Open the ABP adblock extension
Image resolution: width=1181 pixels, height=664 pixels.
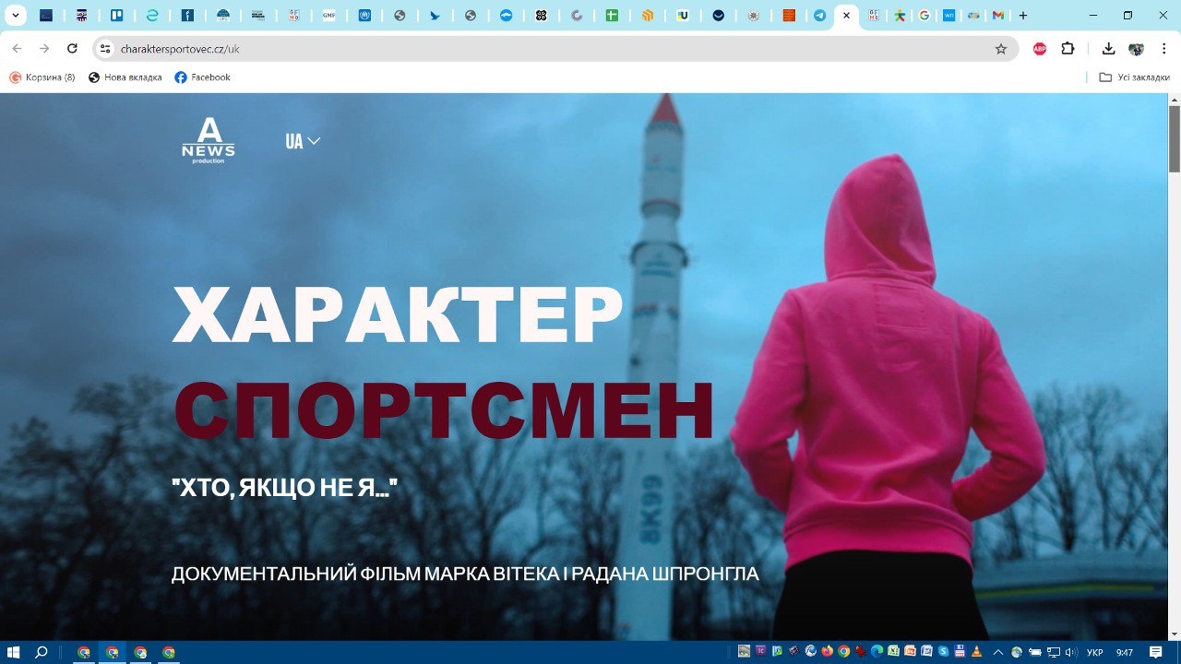pyautogui.click(x=1040, y=49)
